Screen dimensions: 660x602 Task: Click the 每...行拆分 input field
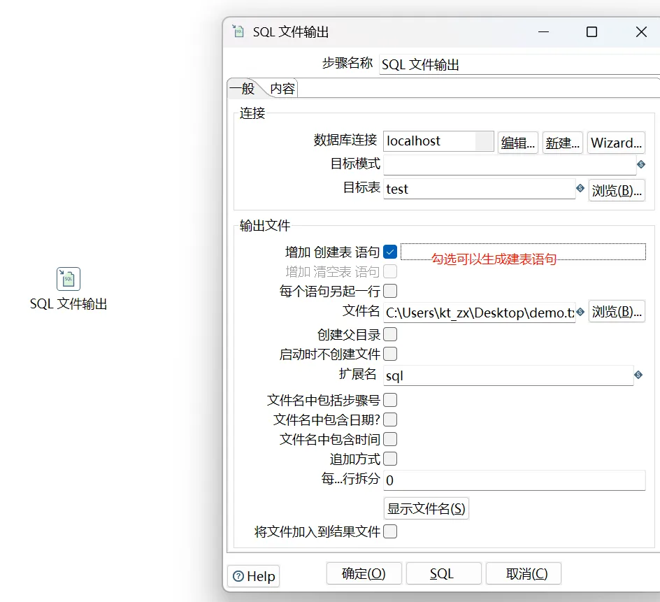(x=514, y=480)
